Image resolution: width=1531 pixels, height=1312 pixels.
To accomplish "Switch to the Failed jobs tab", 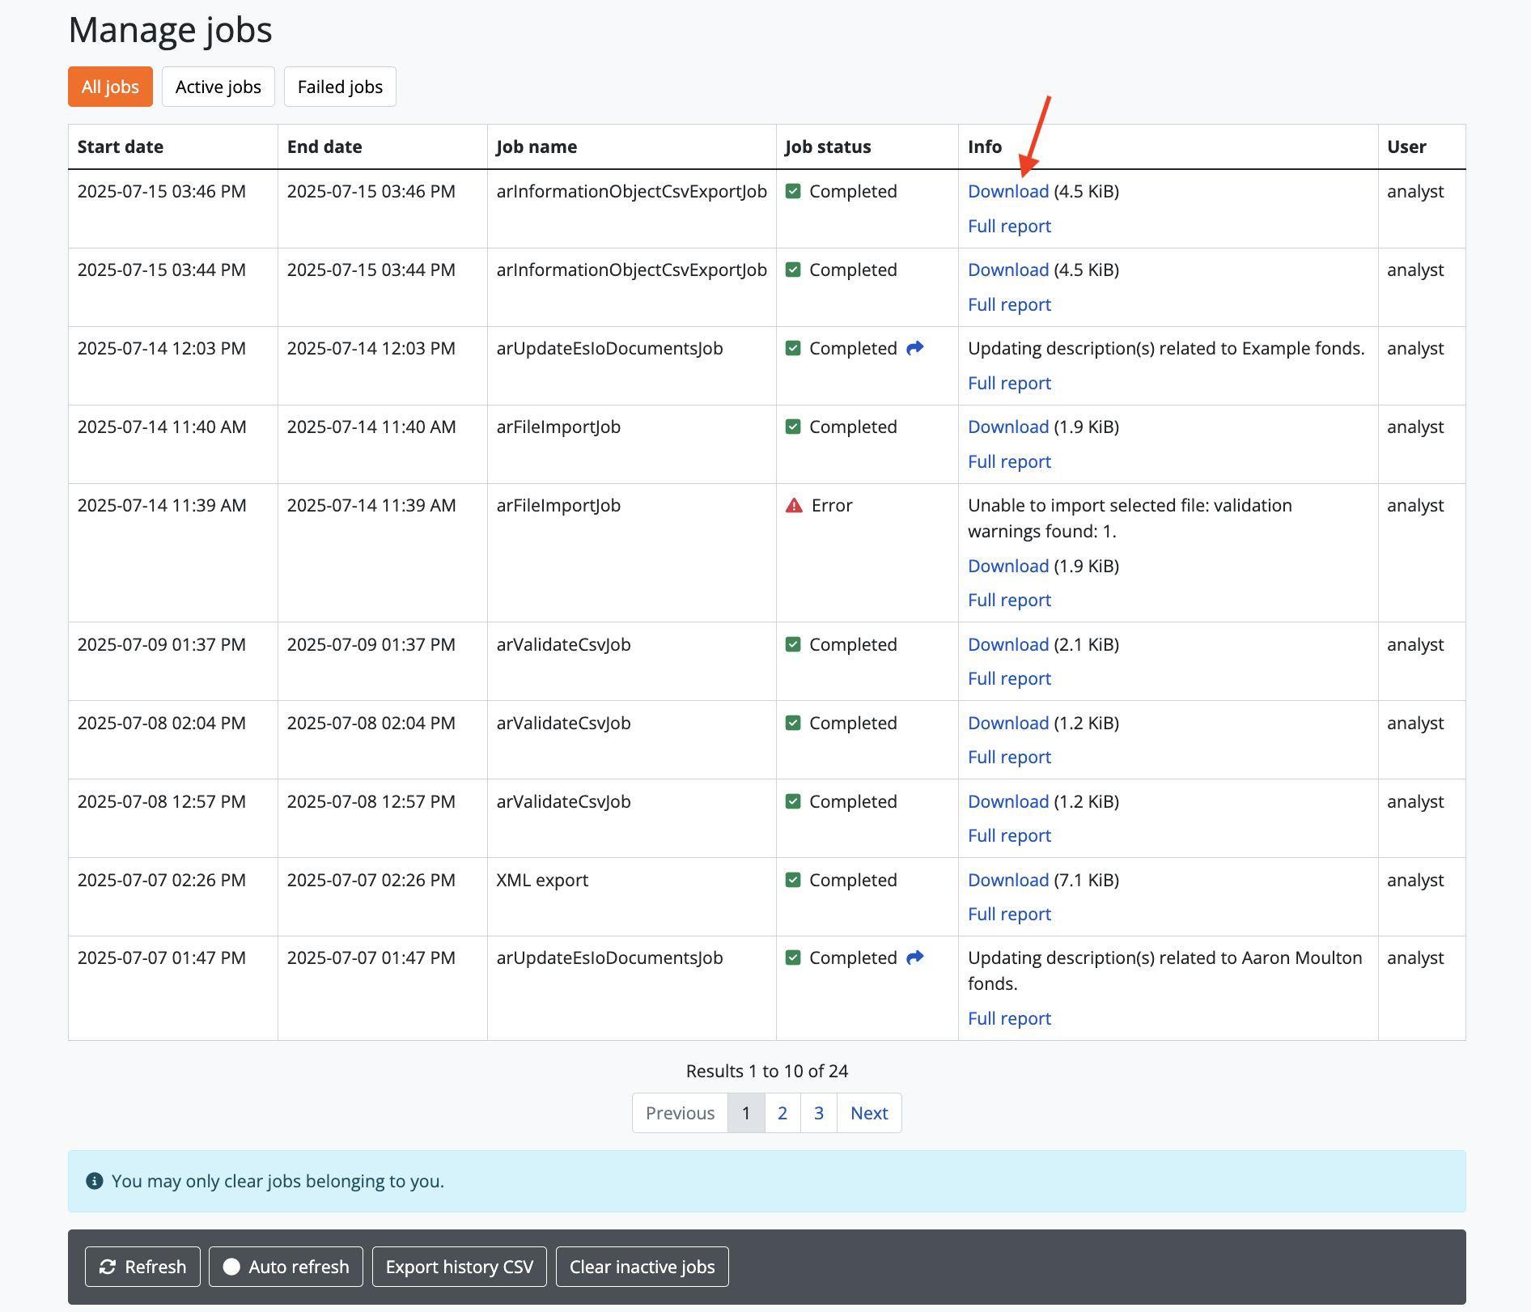I will (340, 87).
